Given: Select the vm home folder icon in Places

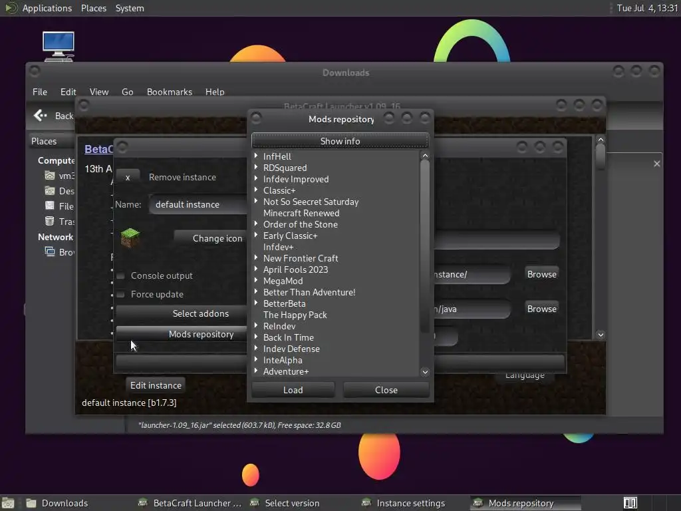Looking at the screenshot, I should point(50,176).
